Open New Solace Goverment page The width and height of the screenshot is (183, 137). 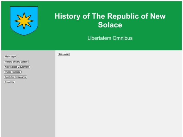click(17, 67)
